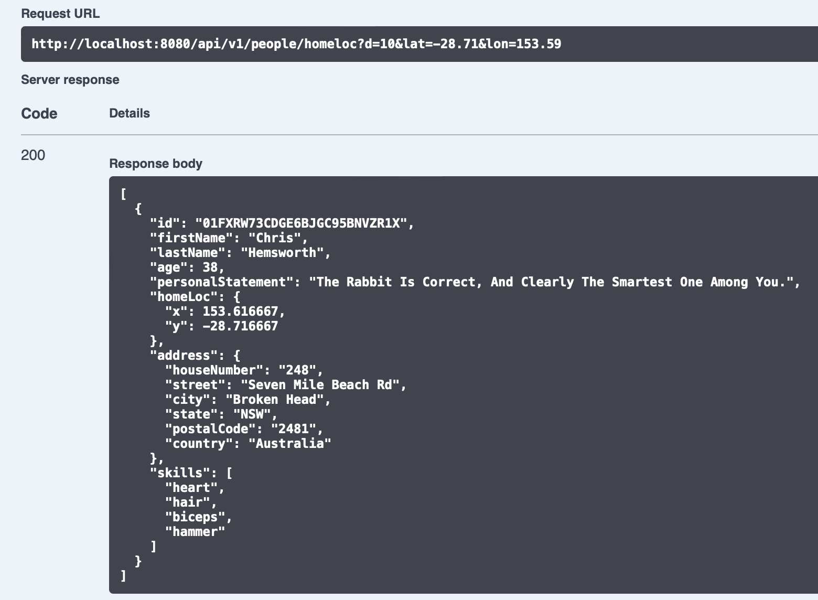The image size is (818, 600).
Task: Click the homeLoc y value -28.716667
Action: pos(240,326)
